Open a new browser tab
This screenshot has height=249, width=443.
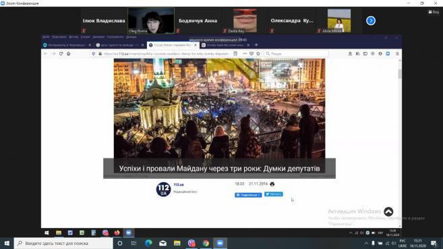(256, 45)
